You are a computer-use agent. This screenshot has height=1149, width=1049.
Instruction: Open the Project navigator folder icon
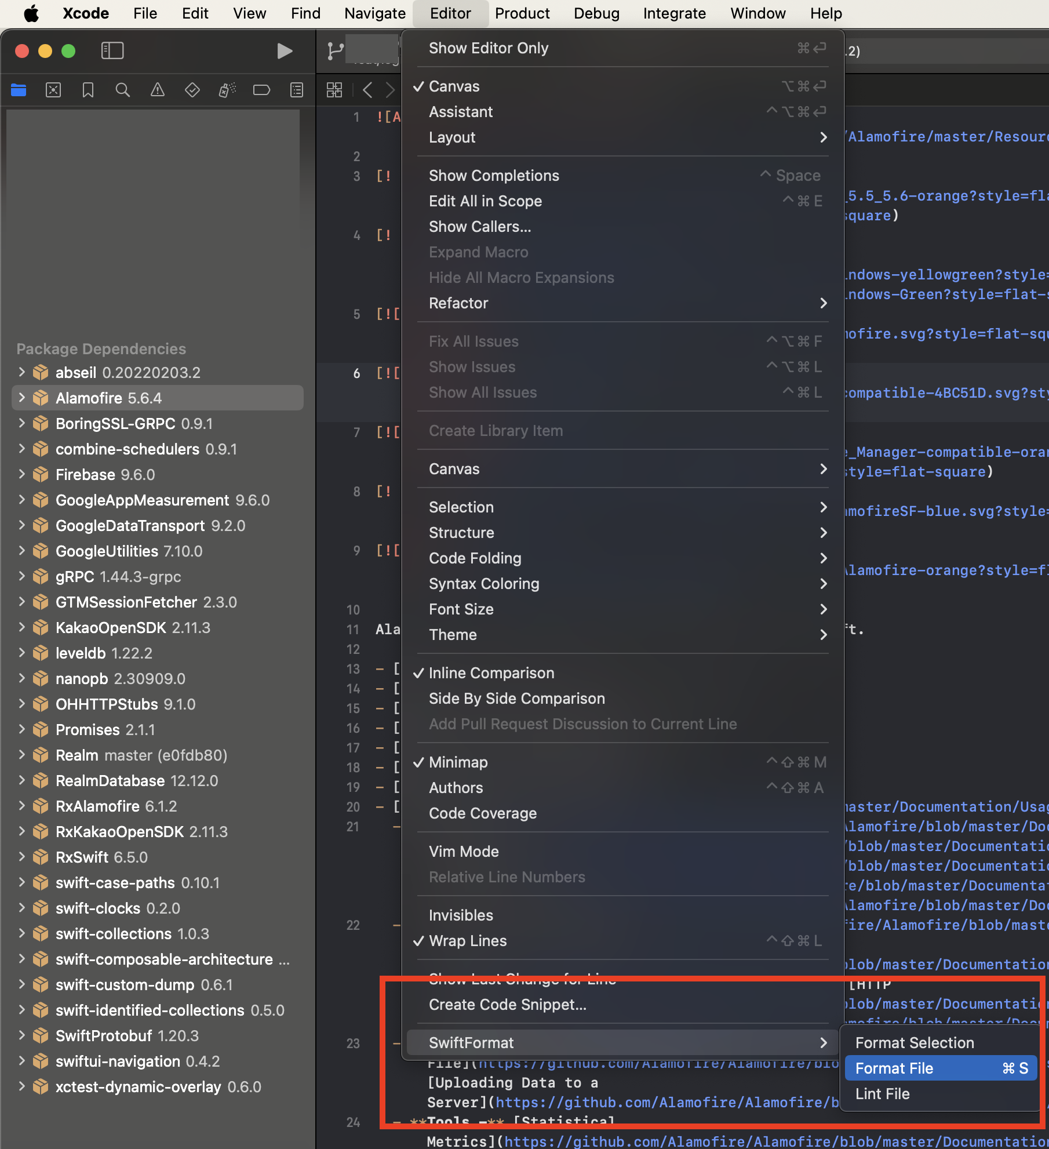tap(19, 90)
